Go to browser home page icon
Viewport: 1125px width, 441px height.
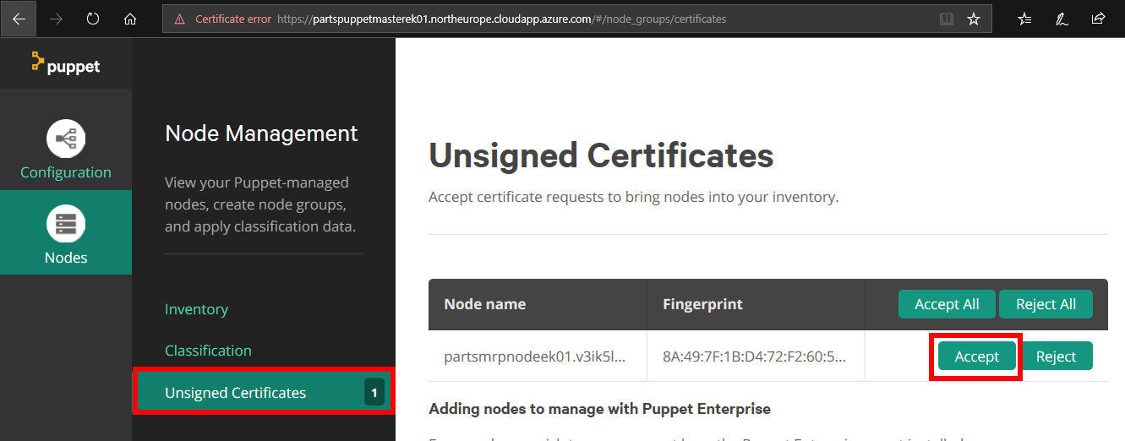(x=129, y=19)
